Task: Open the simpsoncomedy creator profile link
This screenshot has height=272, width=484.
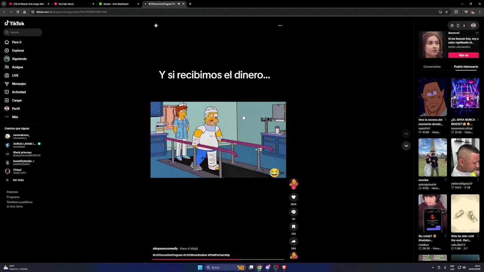Action: (x=165, y=249)
